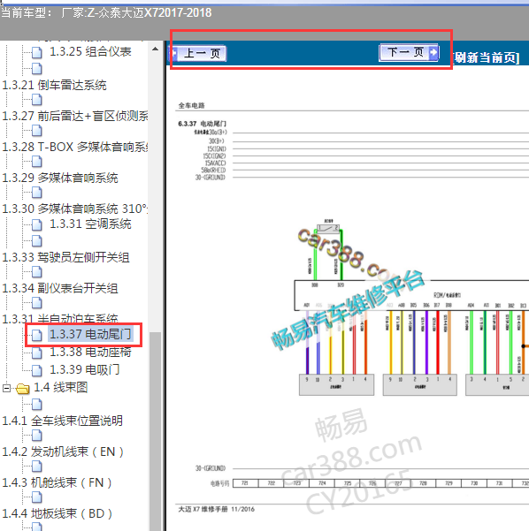Select 1.3.28 T-BOX 多媒体音响 entry
This screenshot has height=531, width=529.
pyautogui.click(x=75, y=147)
